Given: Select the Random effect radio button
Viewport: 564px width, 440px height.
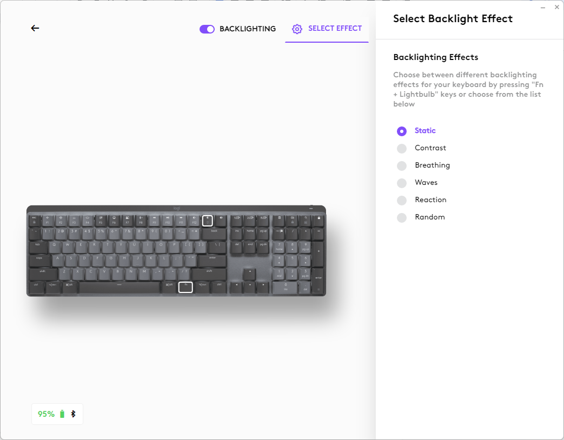Looking at the screenshot, I should point(402,218).
